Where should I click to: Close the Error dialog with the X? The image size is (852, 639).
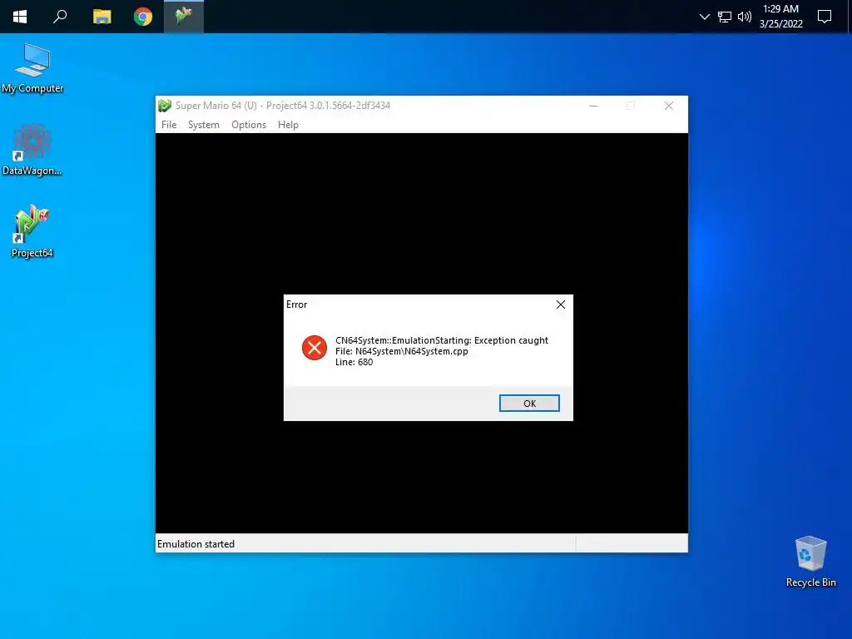point(561,305)
